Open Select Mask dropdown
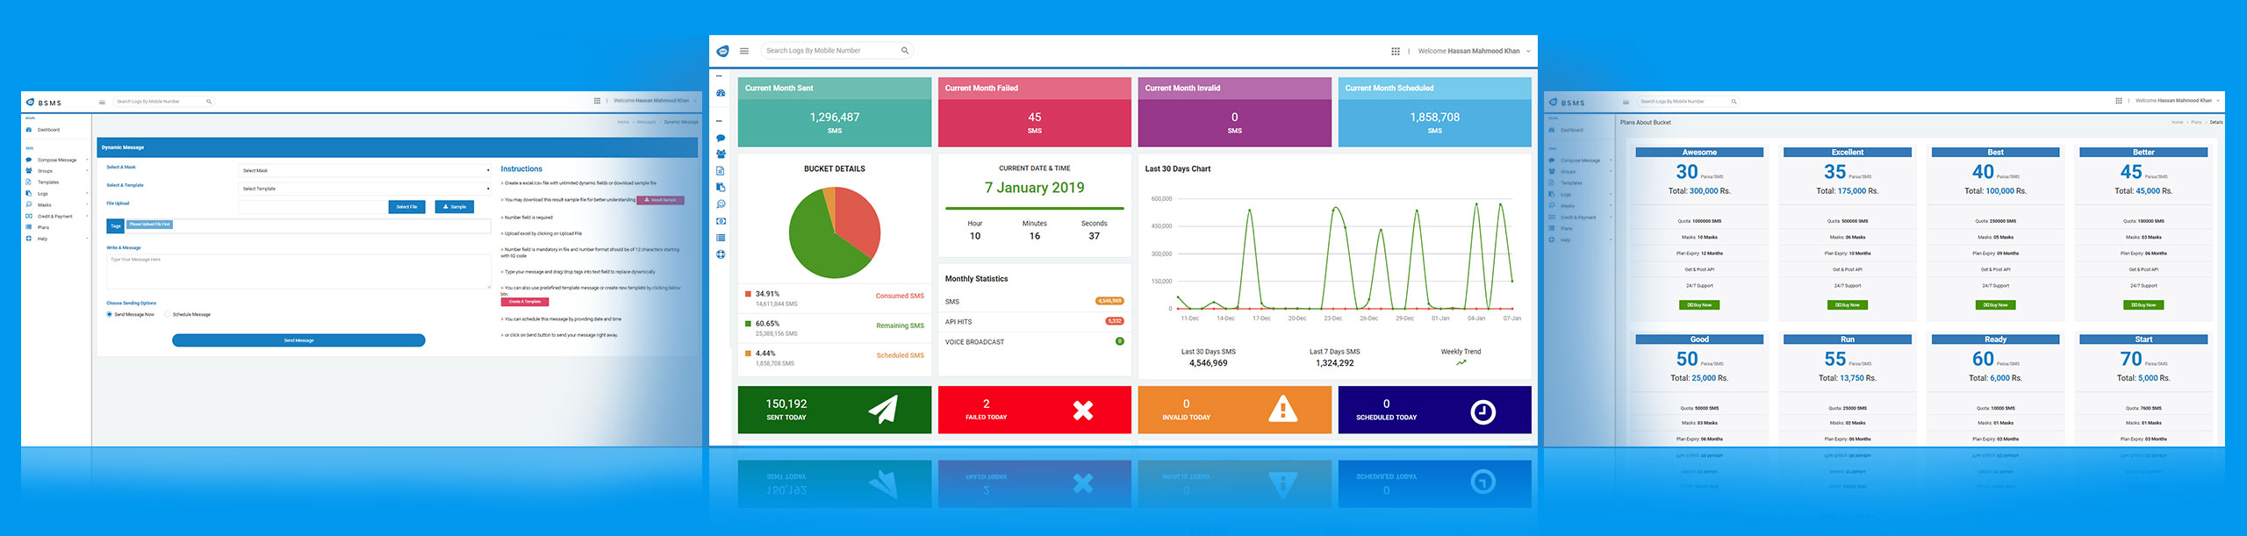 tap(365, 170)
